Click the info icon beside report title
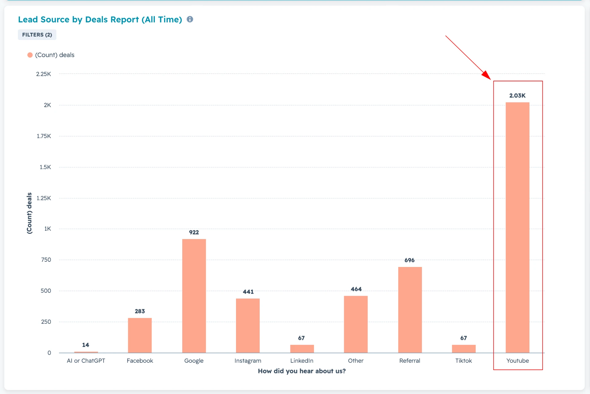 (190, 19)
